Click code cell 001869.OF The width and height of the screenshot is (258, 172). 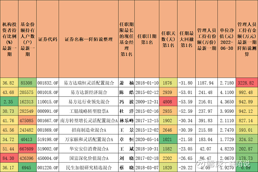(47, 130)
